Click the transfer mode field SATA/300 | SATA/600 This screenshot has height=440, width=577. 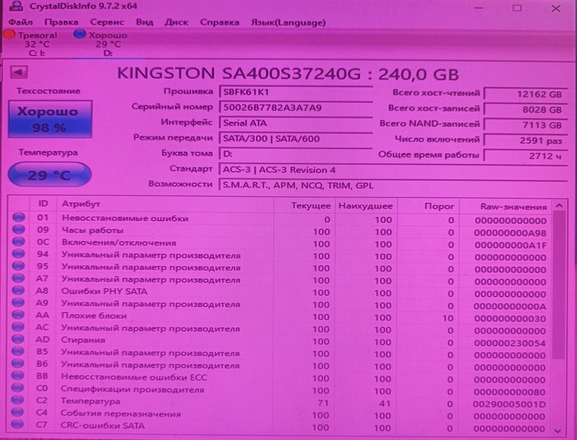point(296,139)
